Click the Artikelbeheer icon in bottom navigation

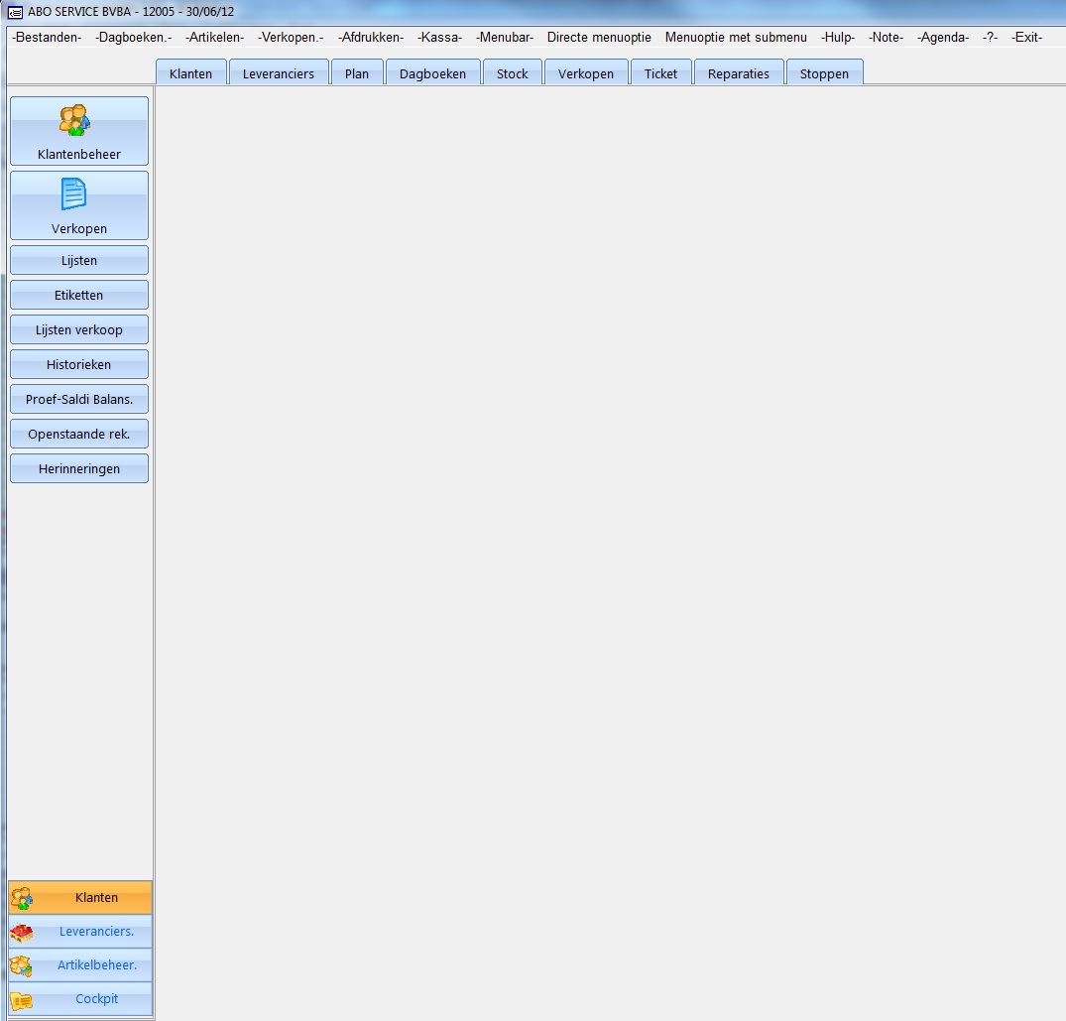(21, 965)
